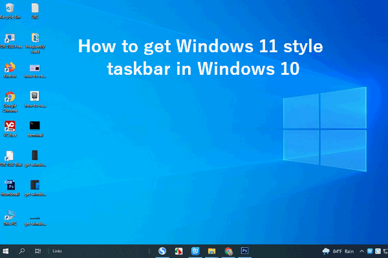Select the how-to-re... file beside Firefox
Viewport: 388px width, 258px height.
click(35, 71)
